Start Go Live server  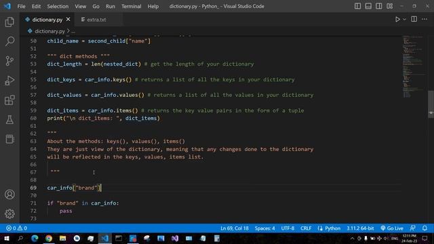pos(392,228)
